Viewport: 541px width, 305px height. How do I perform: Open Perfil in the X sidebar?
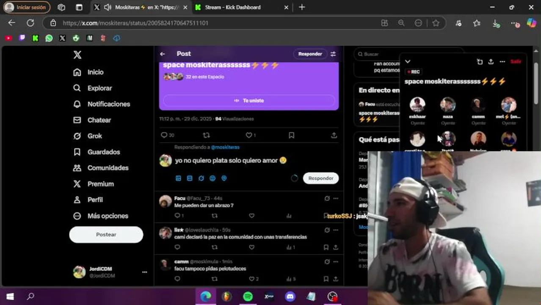tap(88, 200)
